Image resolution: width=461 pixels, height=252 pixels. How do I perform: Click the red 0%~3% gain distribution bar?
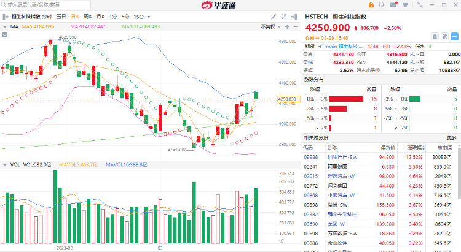(x=345, y=99)
